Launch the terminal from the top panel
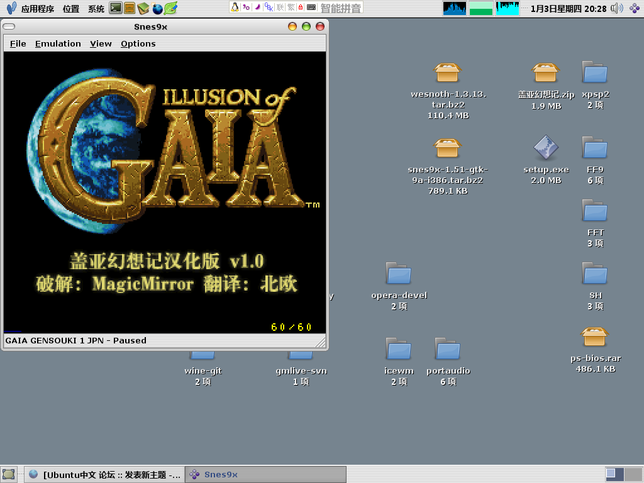 [x=116, y=8]
